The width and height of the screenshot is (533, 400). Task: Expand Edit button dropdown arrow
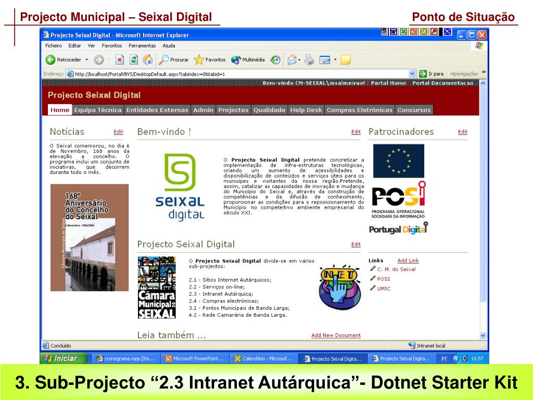[x=335, y=60]
